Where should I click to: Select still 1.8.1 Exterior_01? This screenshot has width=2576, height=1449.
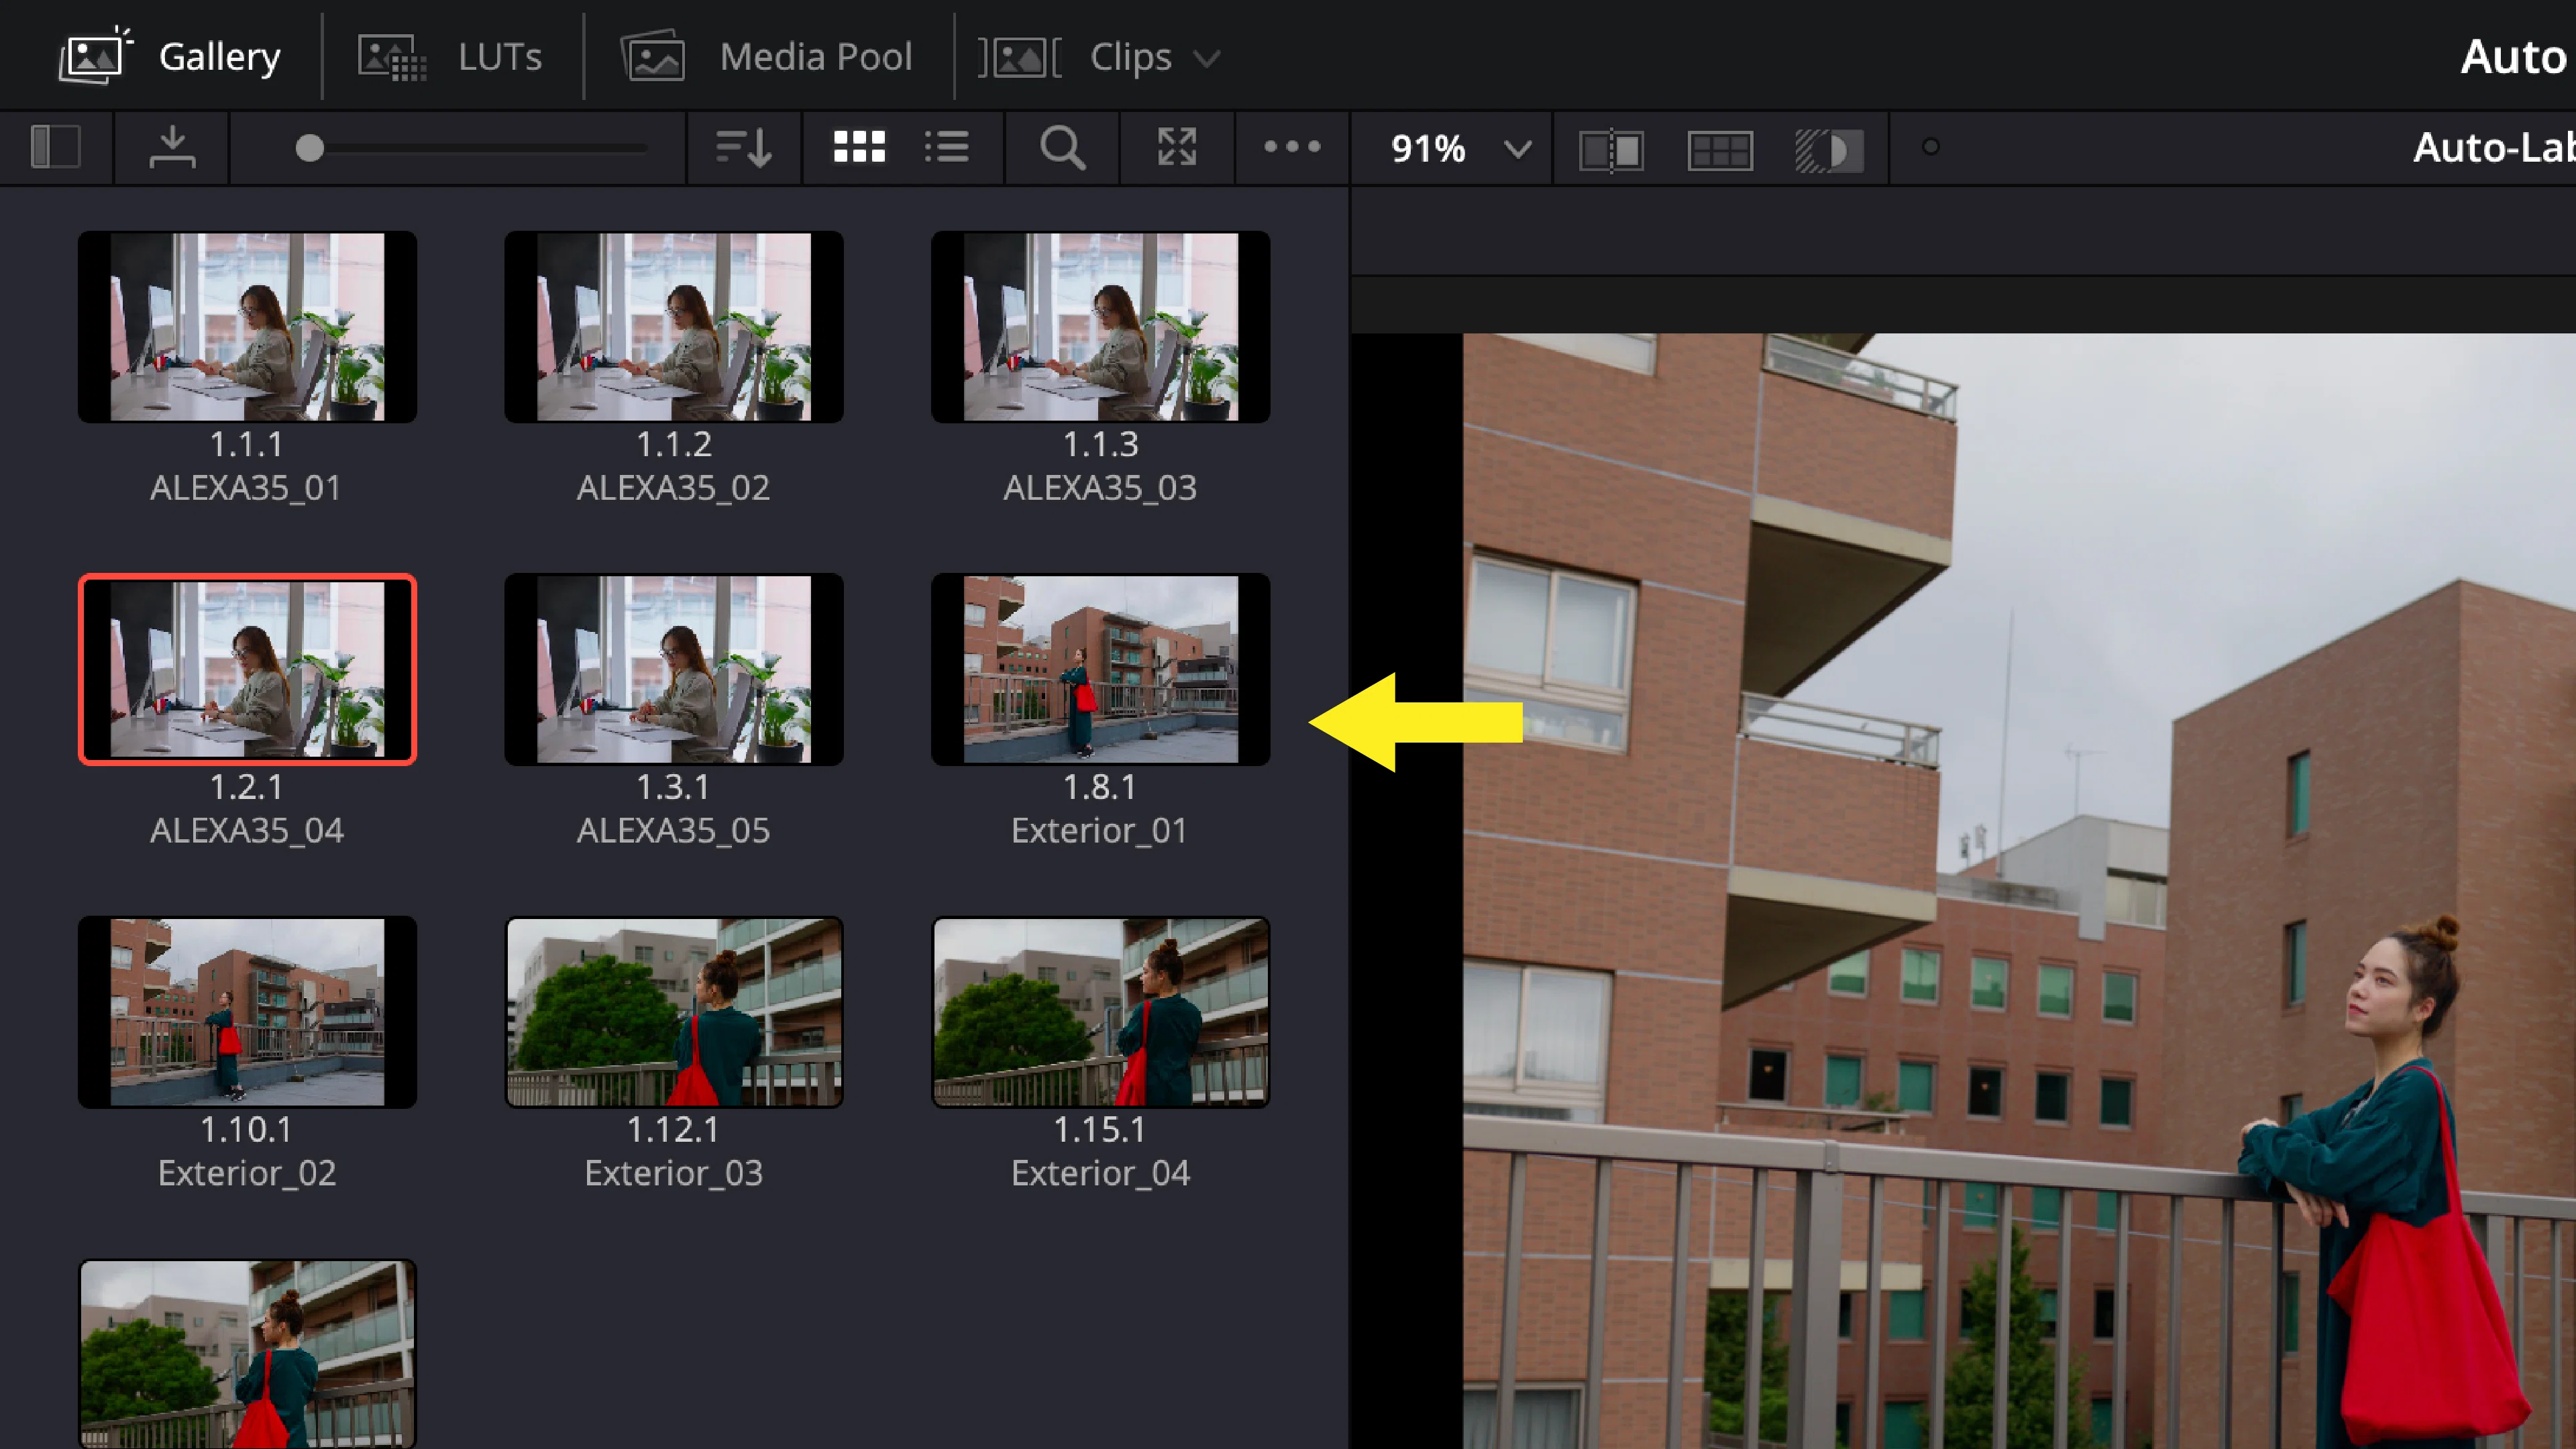[x=1100, y=669]
